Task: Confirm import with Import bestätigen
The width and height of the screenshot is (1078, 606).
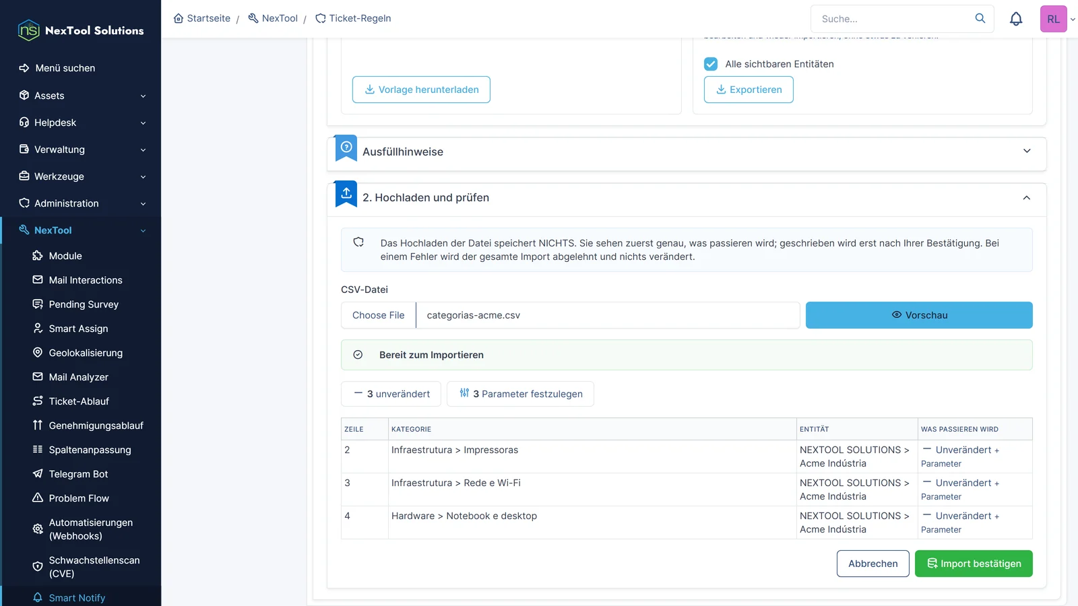Action: click(x=974, y=564)
